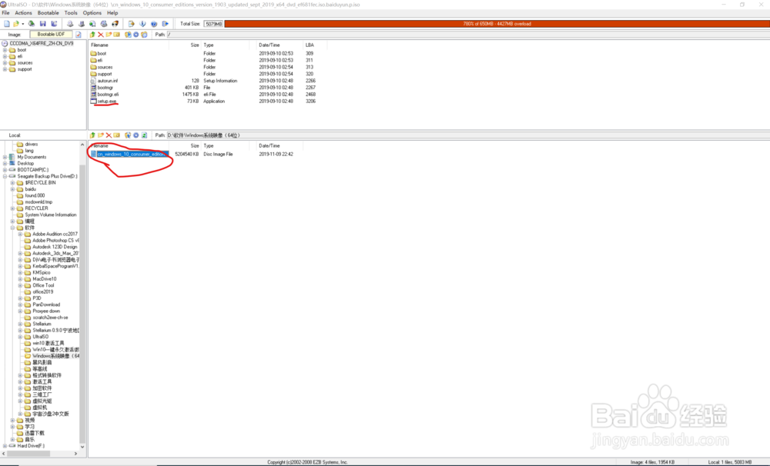This screenshot has width=770, height=466.
Task: Click the Open CD/DVD toolbar icon
Action: pyautogui.click(x=32, y=24)
